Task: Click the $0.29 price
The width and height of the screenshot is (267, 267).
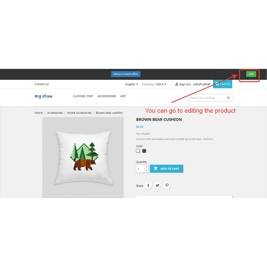Action: (x=139, y=127)
